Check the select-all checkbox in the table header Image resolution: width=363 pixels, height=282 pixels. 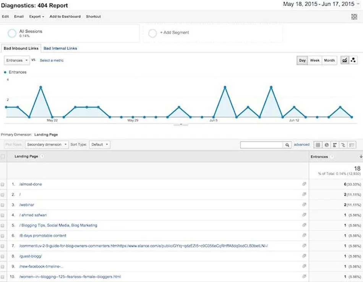coord(3,156)
